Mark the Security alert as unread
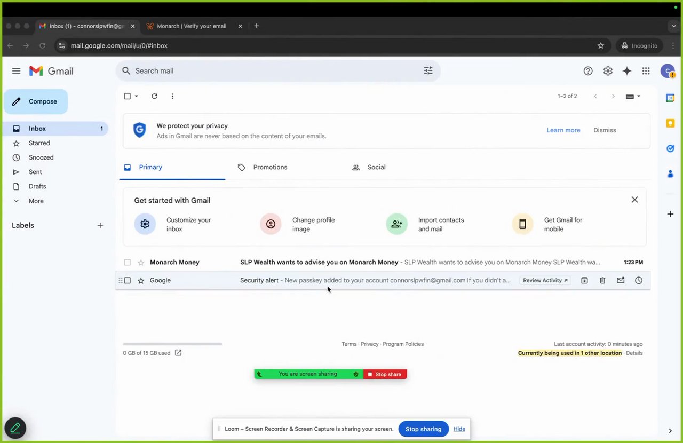 tap(621, 280)
